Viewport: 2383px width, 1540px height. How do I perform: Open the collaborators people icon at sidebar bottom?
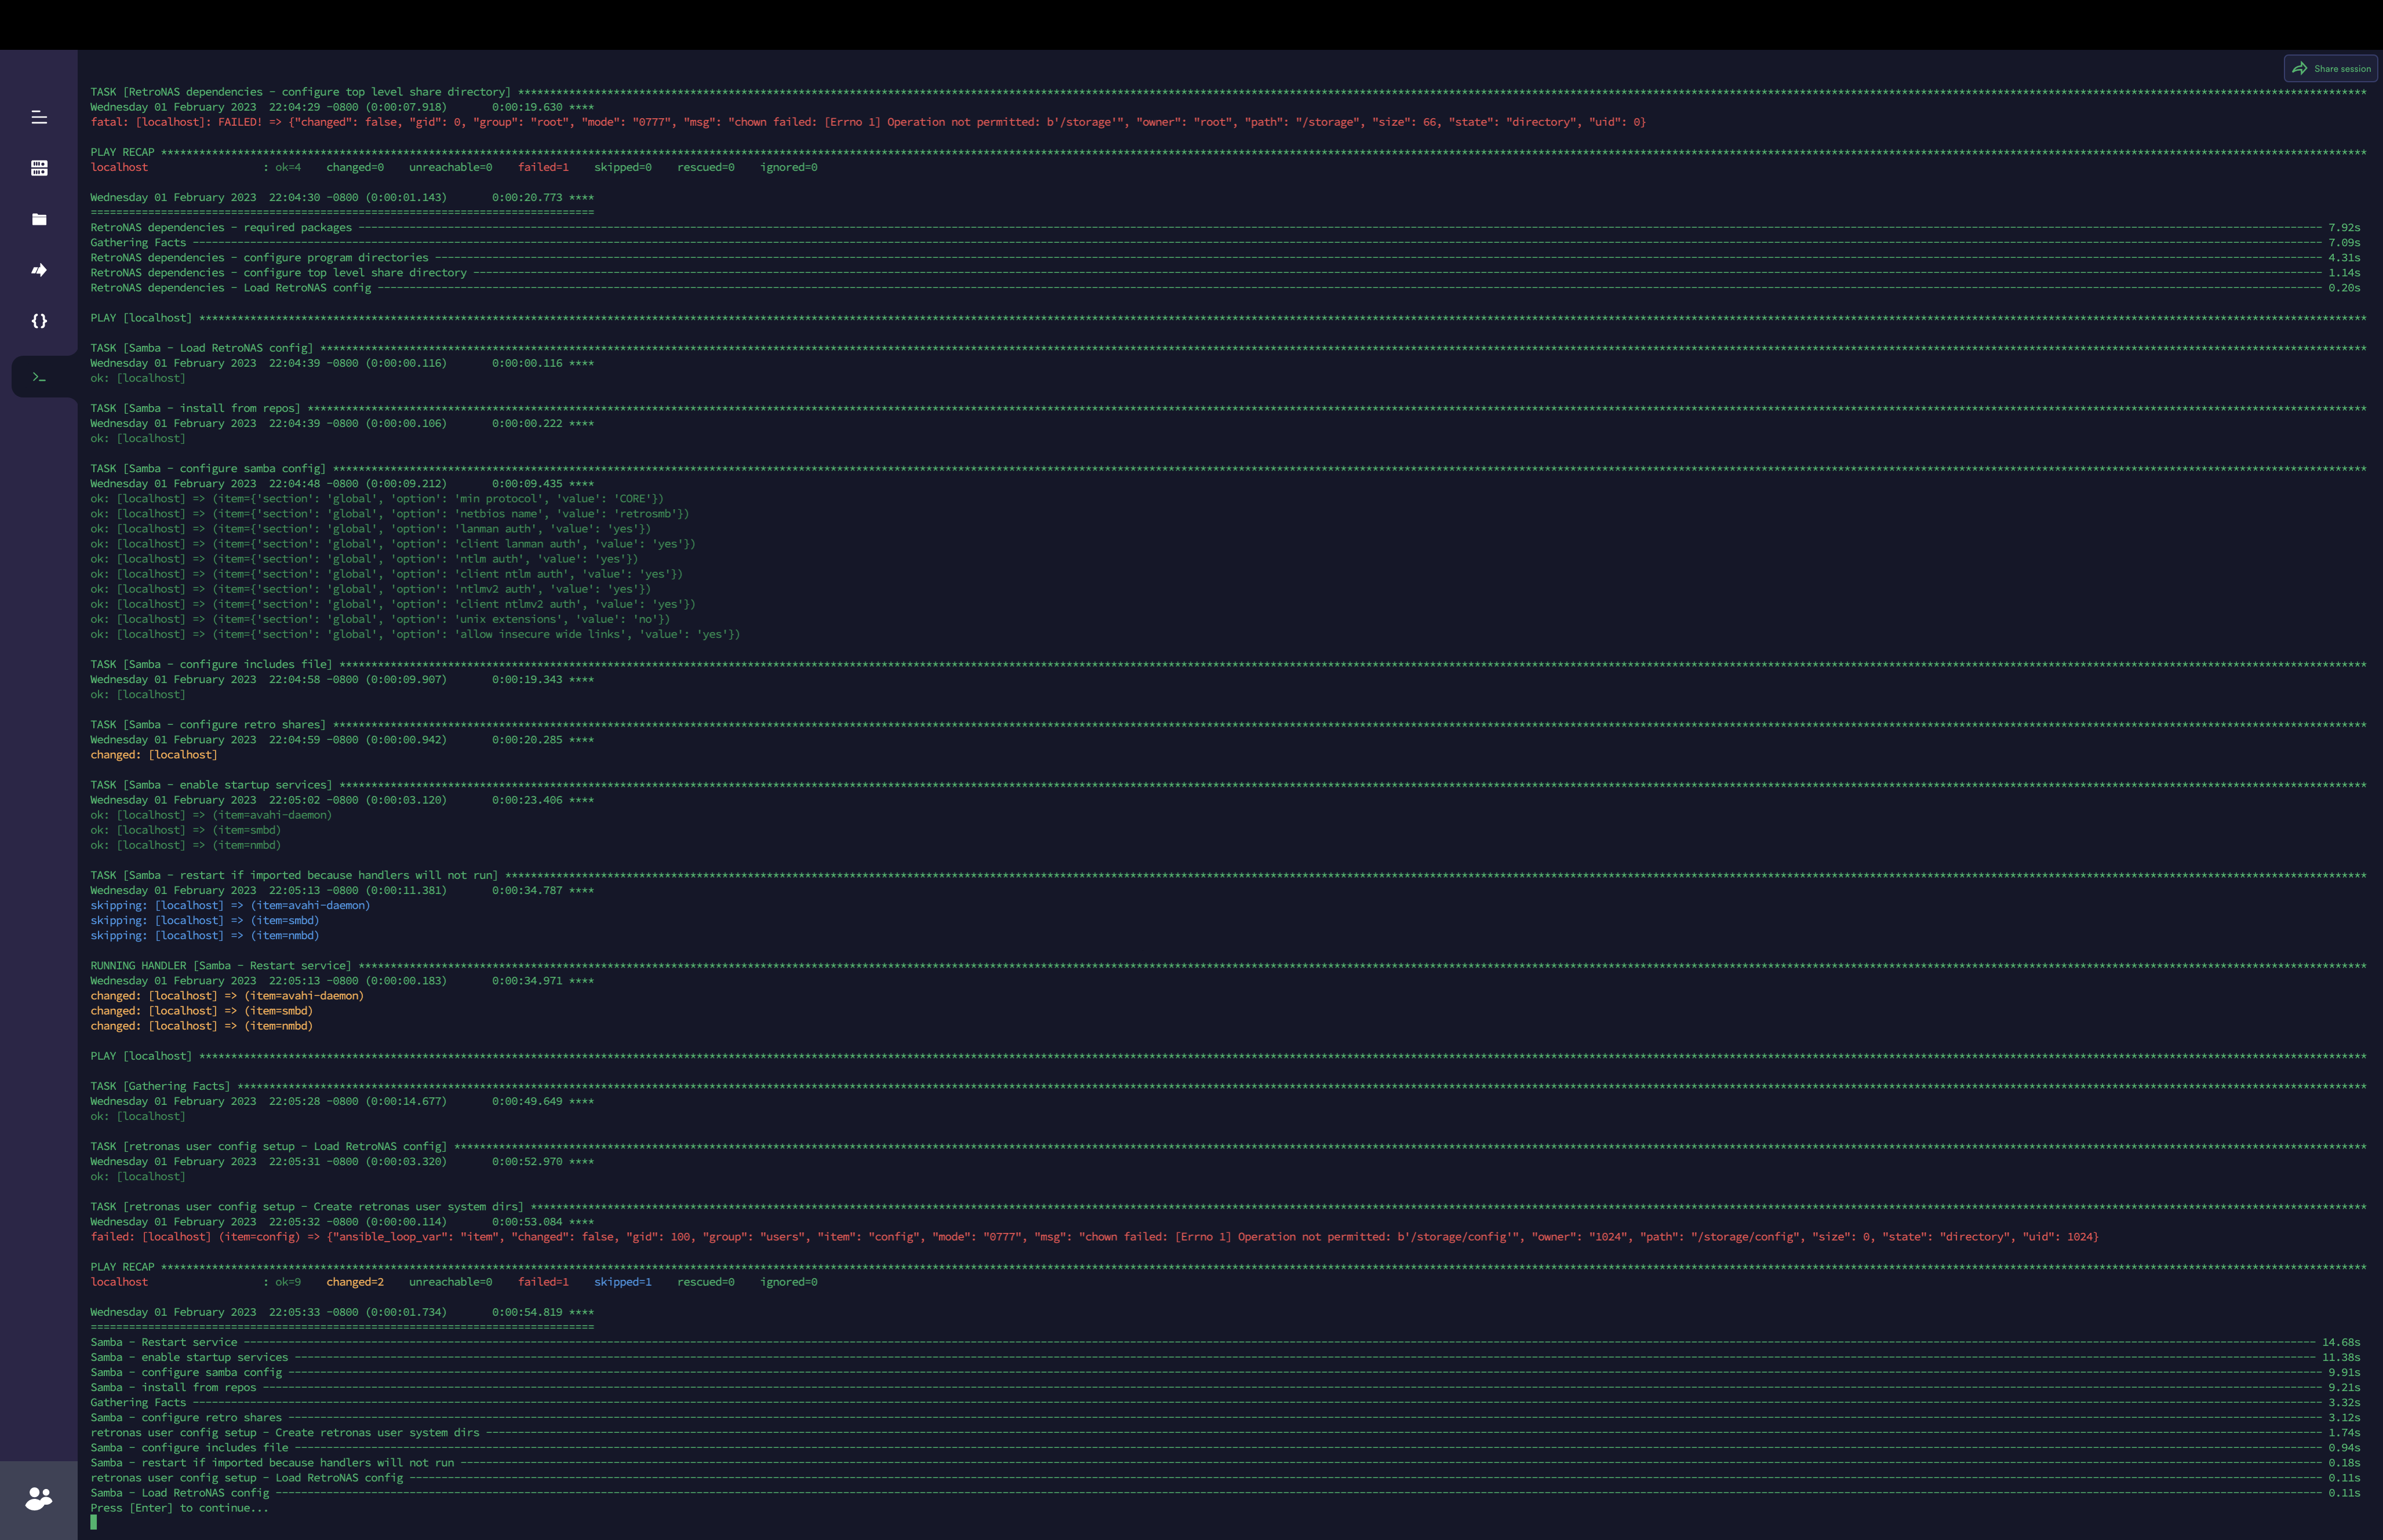(x=39, y=1498)
